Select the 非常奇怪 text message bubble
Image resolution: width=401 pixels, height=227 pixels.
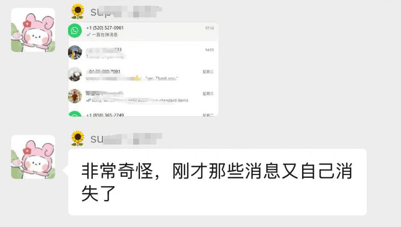217,182
